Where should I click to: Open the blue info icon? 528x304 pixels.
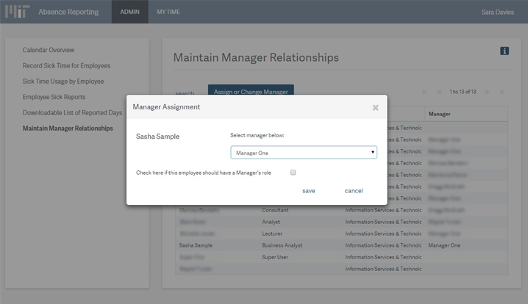click(504, 51)
